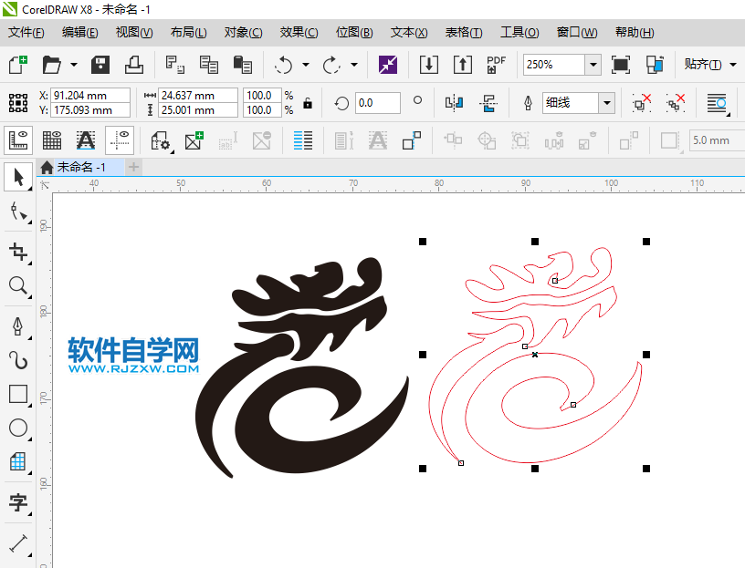This screenshot has height=568, width=745.
Task: Select the Pick tool
Action: [17, 177]
